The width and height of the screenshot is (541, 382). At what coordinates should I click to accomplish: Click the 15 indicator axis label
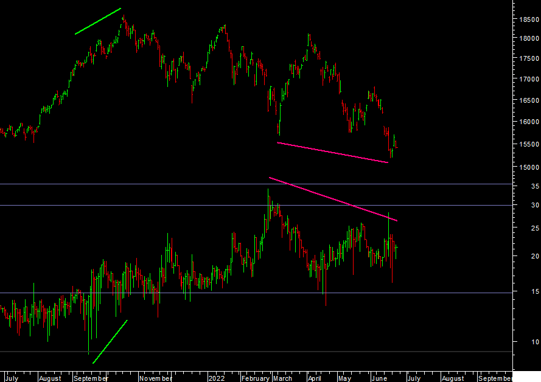[535, 292]
